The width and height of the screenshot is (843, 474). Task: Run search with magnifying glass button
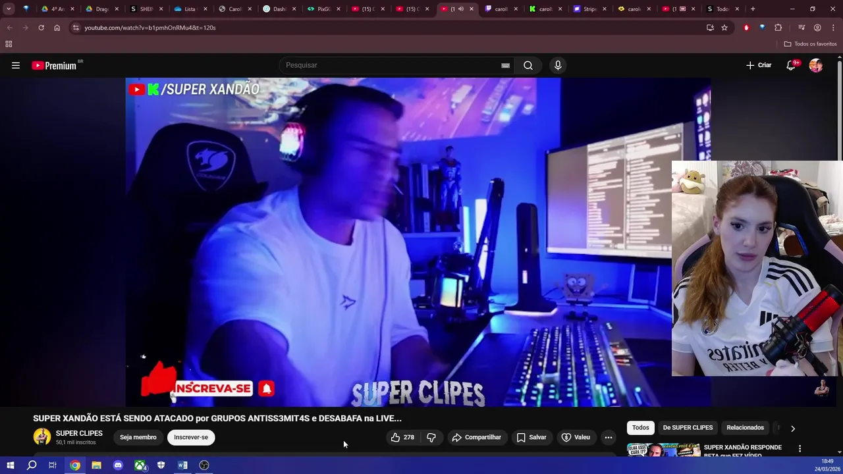point(528,65)
